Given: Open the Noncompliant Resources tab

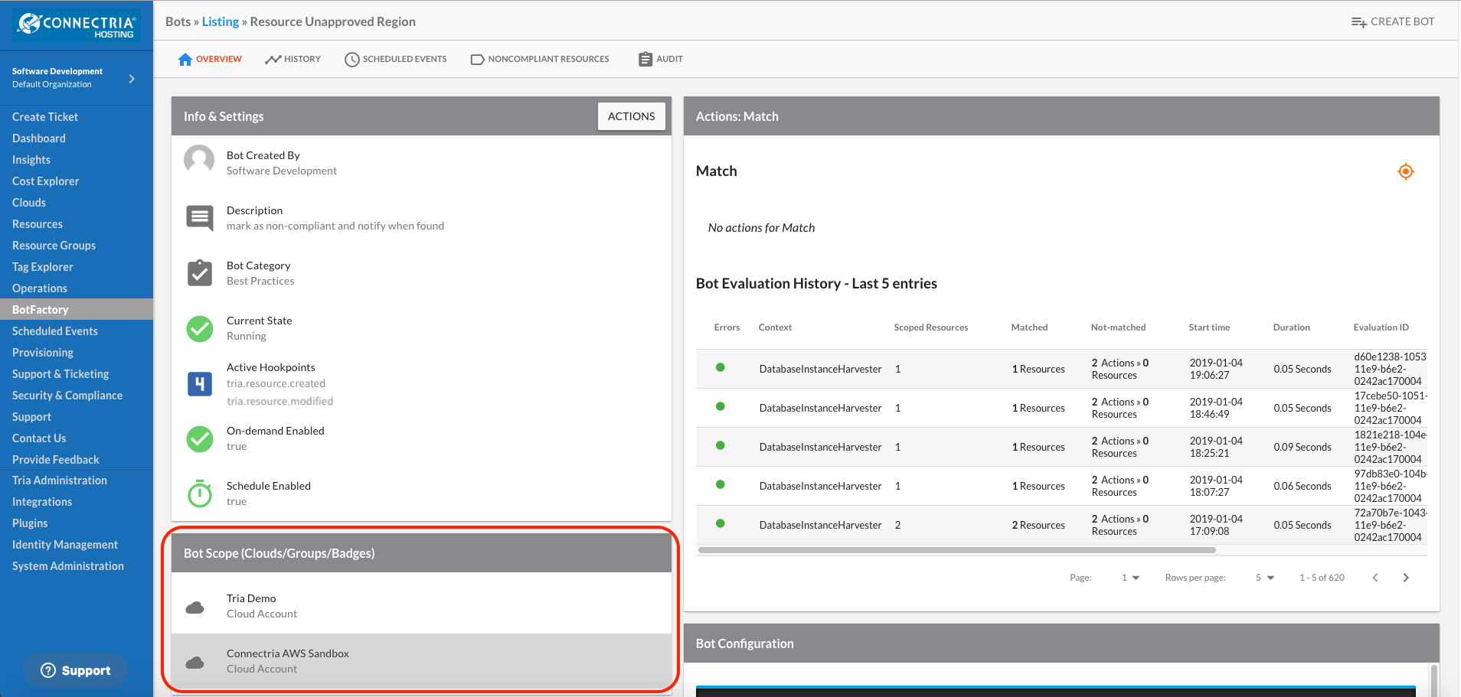Looking at the screenshot, I should [x=540, y=59].
